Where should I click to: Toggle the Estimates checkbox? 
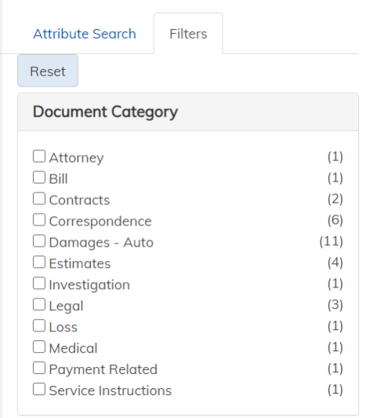(39, 262)
